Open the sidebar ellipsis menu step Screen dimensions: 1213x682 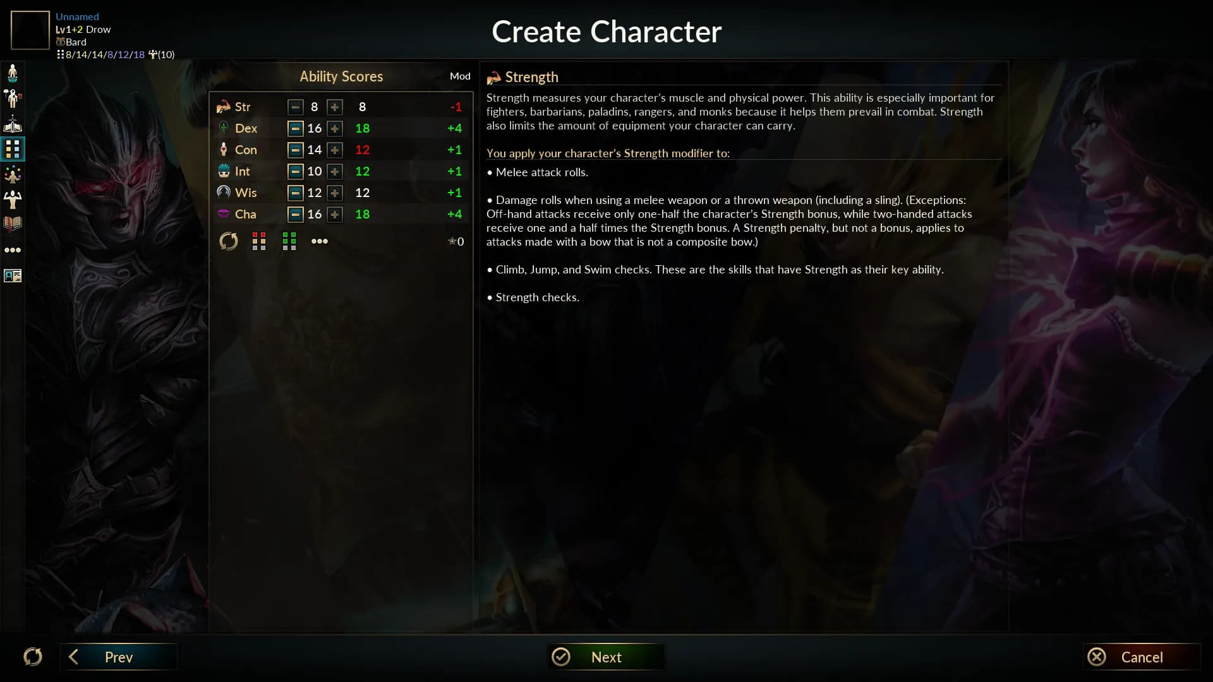tap(13, 250)
